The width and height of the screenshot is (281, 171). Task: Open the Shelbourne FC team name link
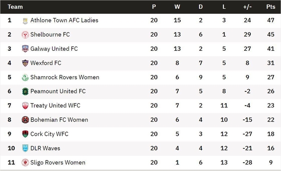(x=50, y=34)
